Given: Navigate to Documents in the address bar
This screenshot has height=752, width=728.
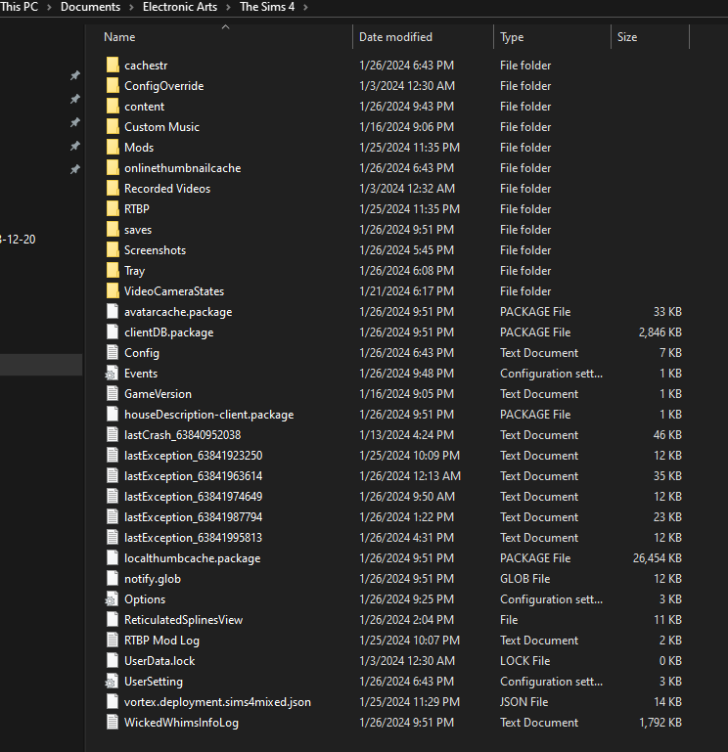Looking at the screenshot, I should pyautogui.click(x=90, y=7).
